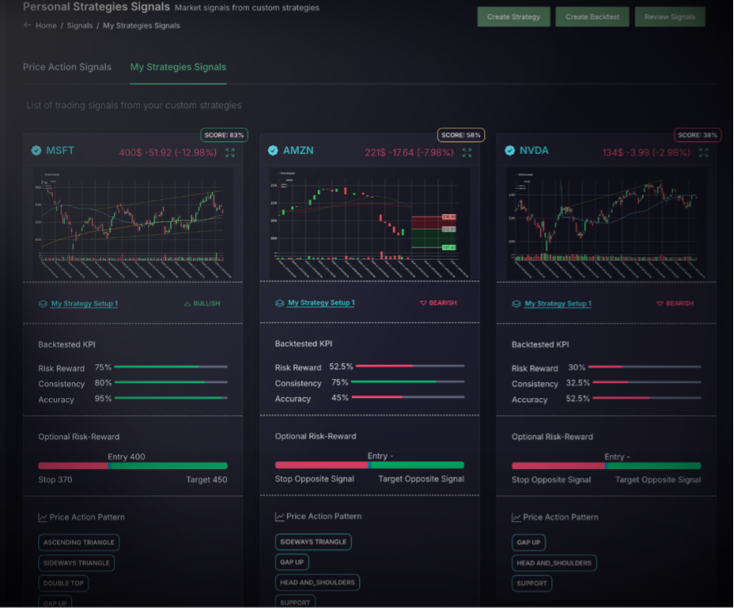Click the MSFT ticker name

tap(60, 151)
